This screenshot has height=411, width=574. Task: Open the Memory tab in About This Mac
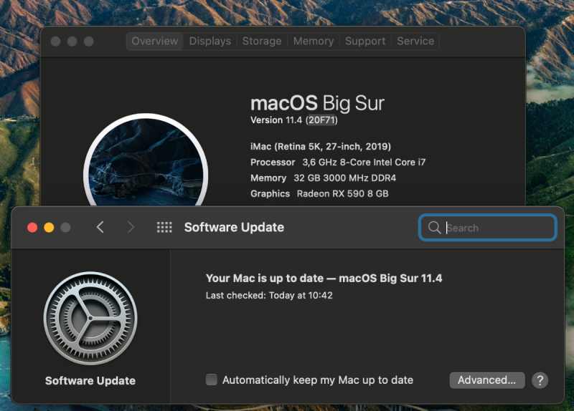[314, 41]
